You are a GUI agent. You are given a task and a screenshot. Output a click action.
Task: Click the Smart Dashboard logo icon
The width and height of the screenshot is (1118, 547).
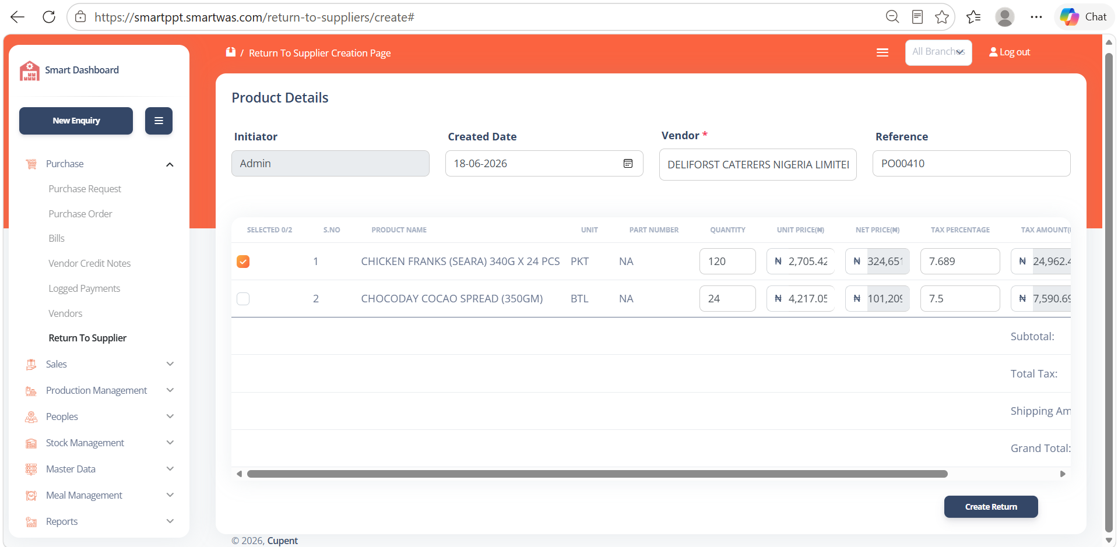coord(30,70)
